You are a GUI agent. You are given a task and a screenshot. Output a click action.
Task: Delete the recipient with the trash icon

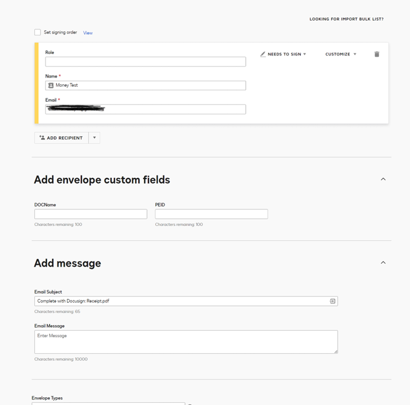click(376, 54)
